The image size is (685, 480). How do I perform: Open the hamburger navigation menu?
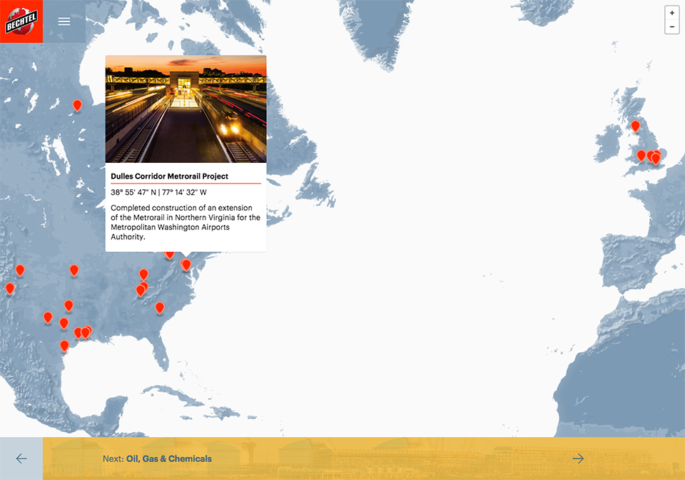[x=64, y=21]
